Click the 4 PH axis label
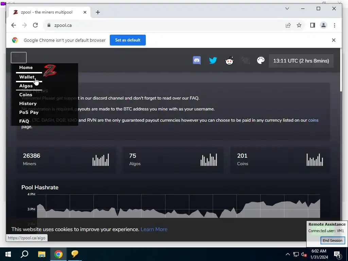Screen dimensions: 348x261 (31, 194)
